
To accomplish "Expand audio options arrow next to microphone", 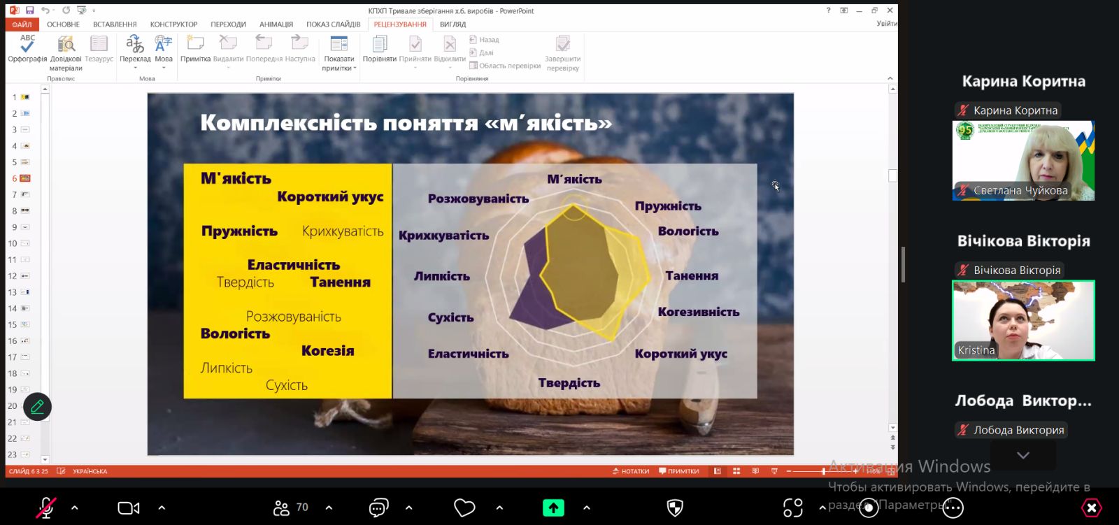I will (75, 508).
